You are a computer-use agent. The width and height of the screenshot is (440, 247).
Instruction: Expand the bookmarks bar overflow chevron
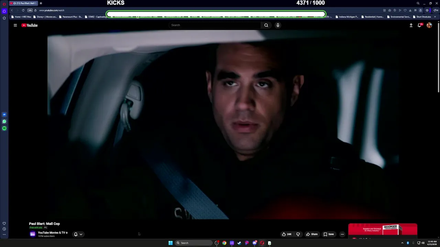(x=435, y=17)
